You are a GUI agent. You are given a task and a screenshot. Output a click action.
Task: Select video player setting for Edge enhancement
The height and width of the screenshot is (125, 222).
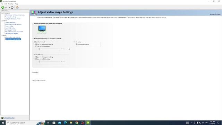[36, 44]
